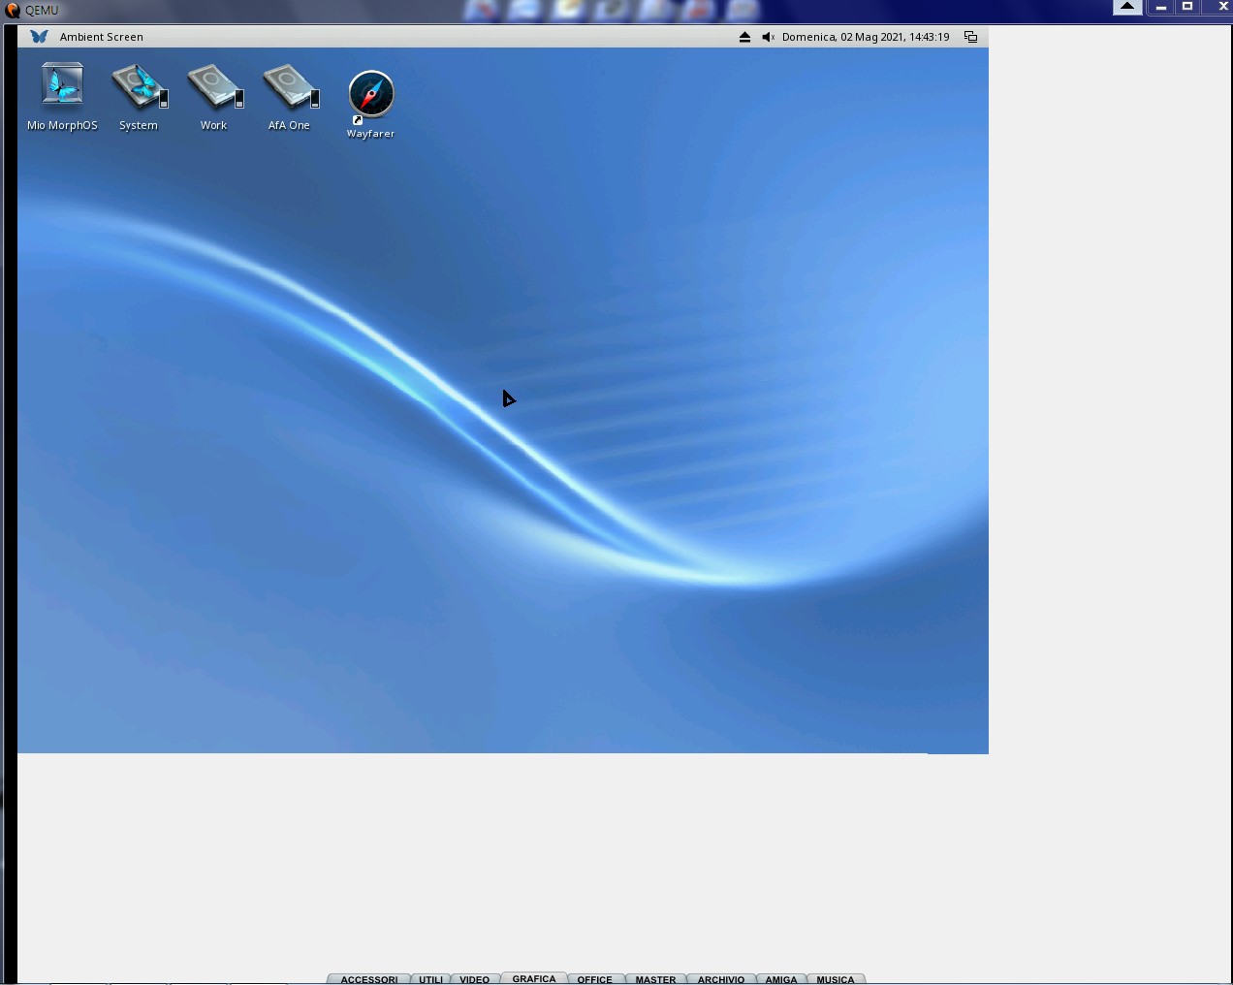Viewport: 1233px width, 985px height.
Task: Open the AfA One drive icon
Action: pos(290,86)
